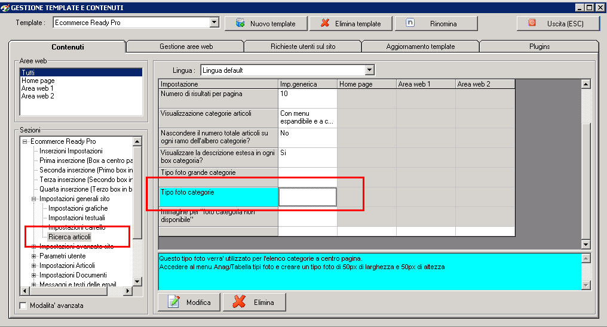Select the Visualizzazione categorie articoli row
The width and height of the screenshot is (607, 327).
pyautogui.click(x=218, y=118)
